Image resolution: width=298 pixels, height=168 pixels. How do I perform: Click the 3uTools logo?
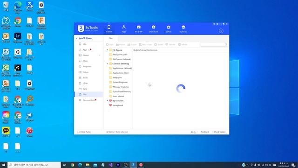tap(88, 29)
